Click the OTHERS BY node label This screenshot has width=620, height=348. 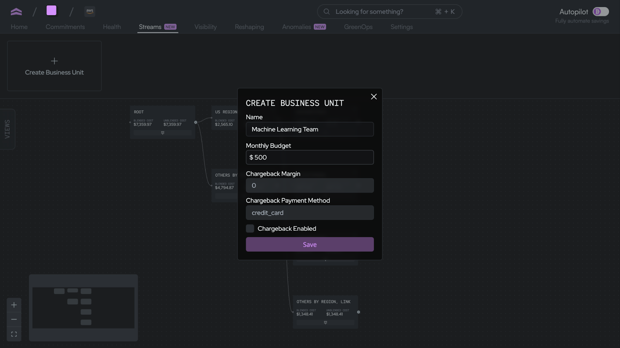pos(226,175)
